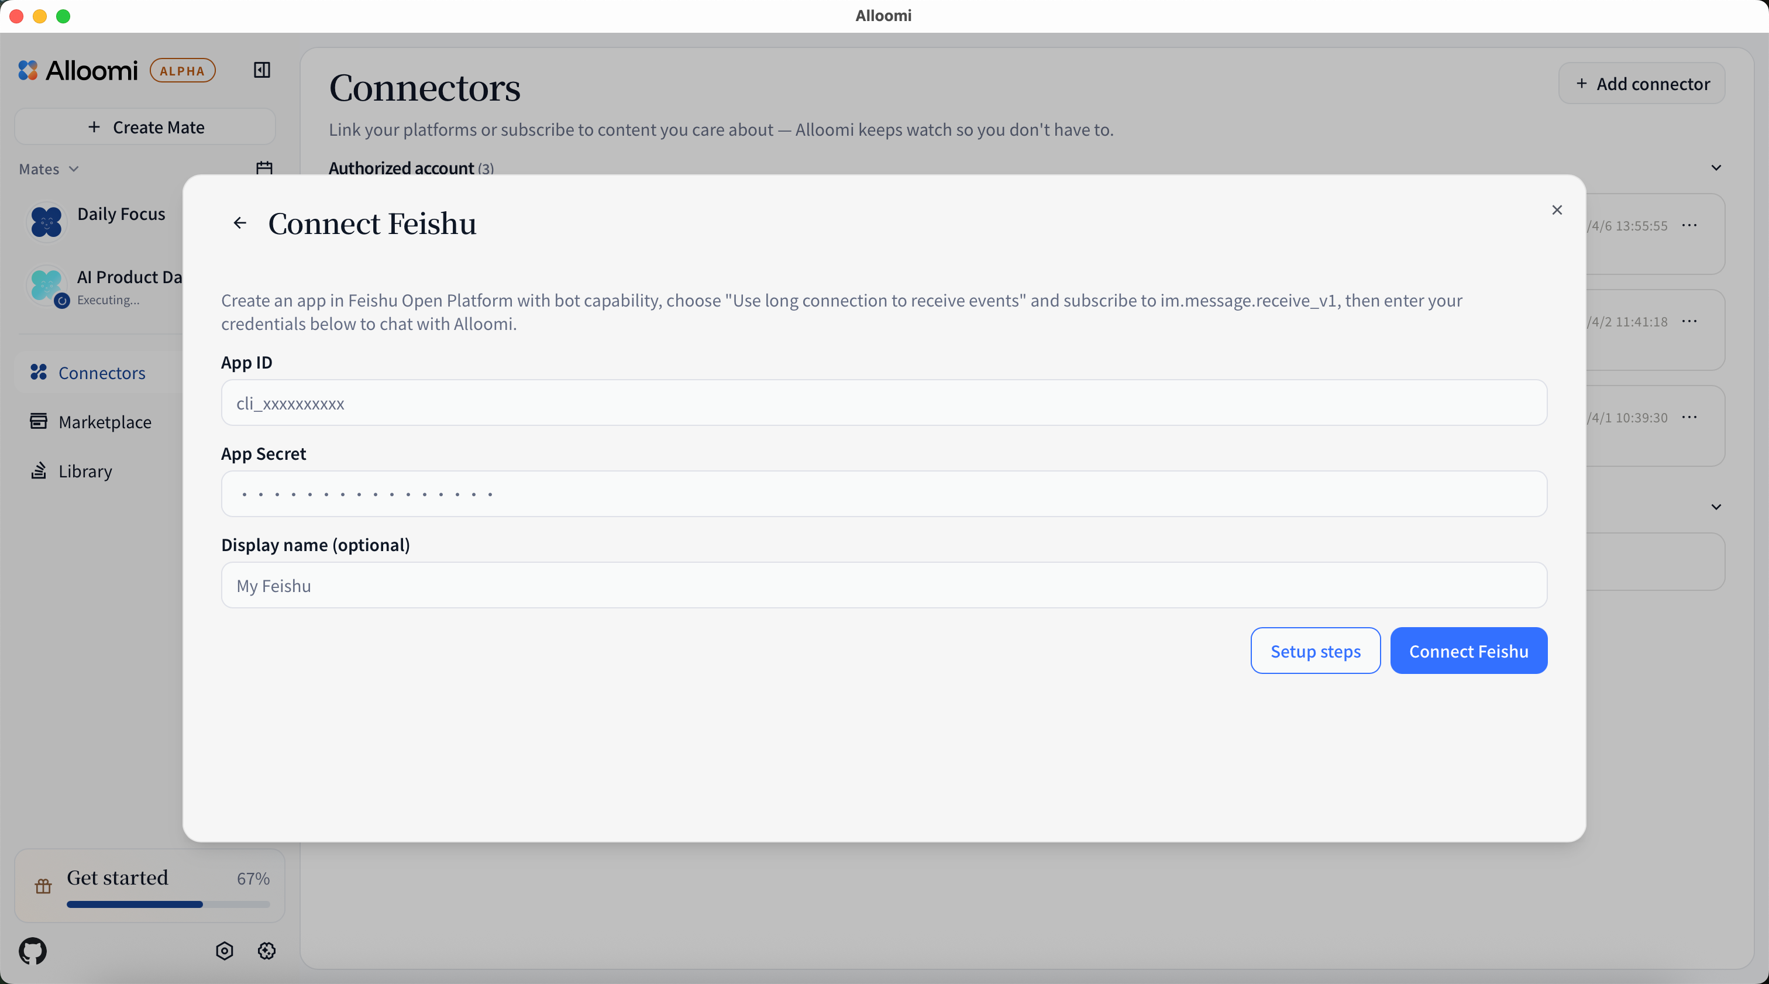Open the Setup steps guide
The image size is (1769, 984).
[1315, 651]
